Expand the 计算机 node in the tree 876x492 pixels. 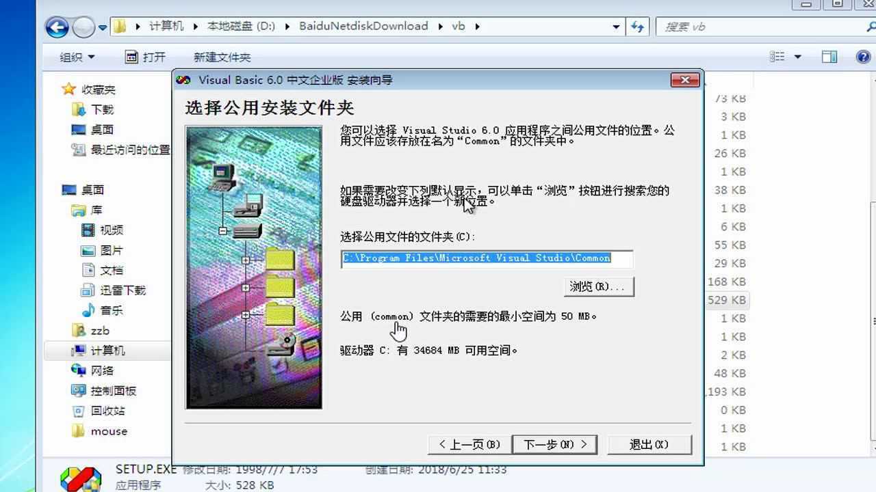pos(73,351)
